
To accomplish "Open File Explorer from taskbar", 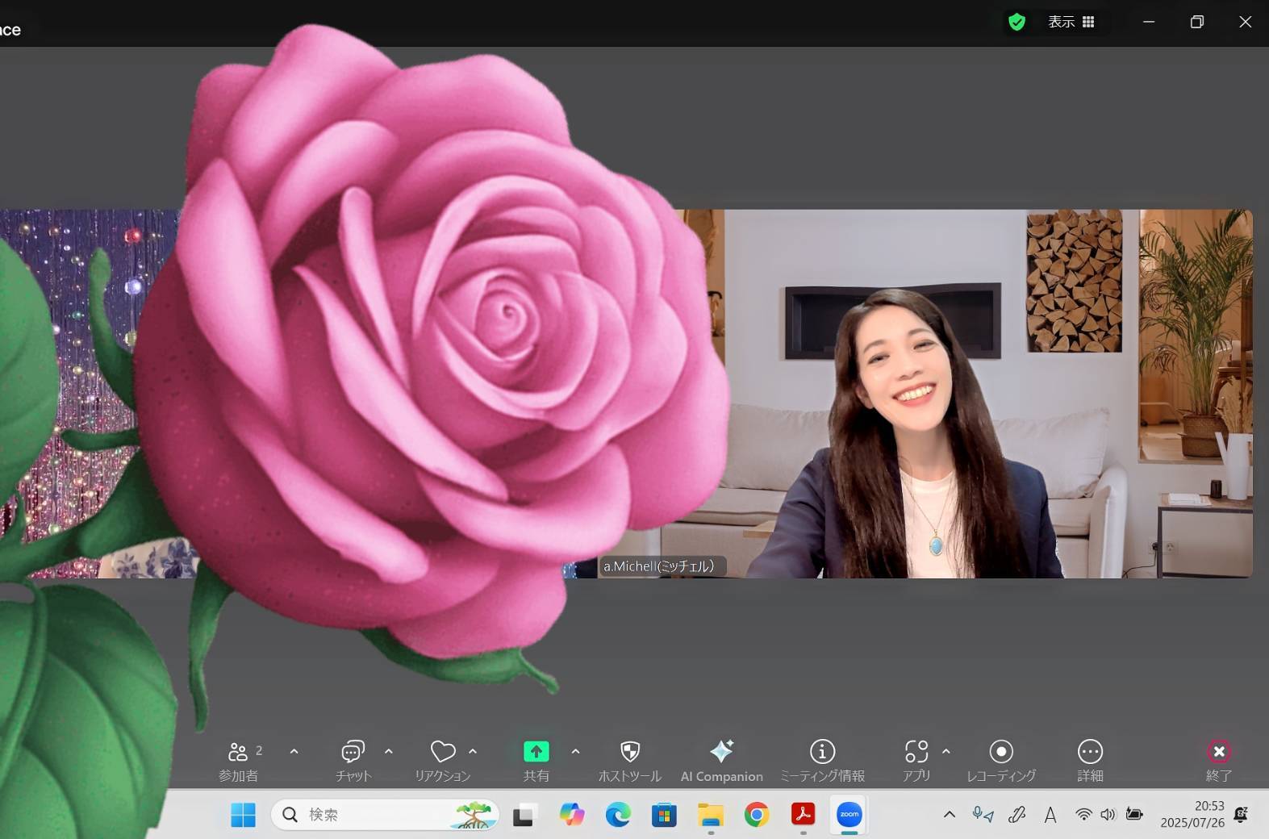I will pyautogui.click(x=711, y=815).
